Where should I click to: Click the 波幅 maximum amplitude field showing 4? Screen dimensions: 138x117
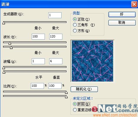click(x=56, y=61)
